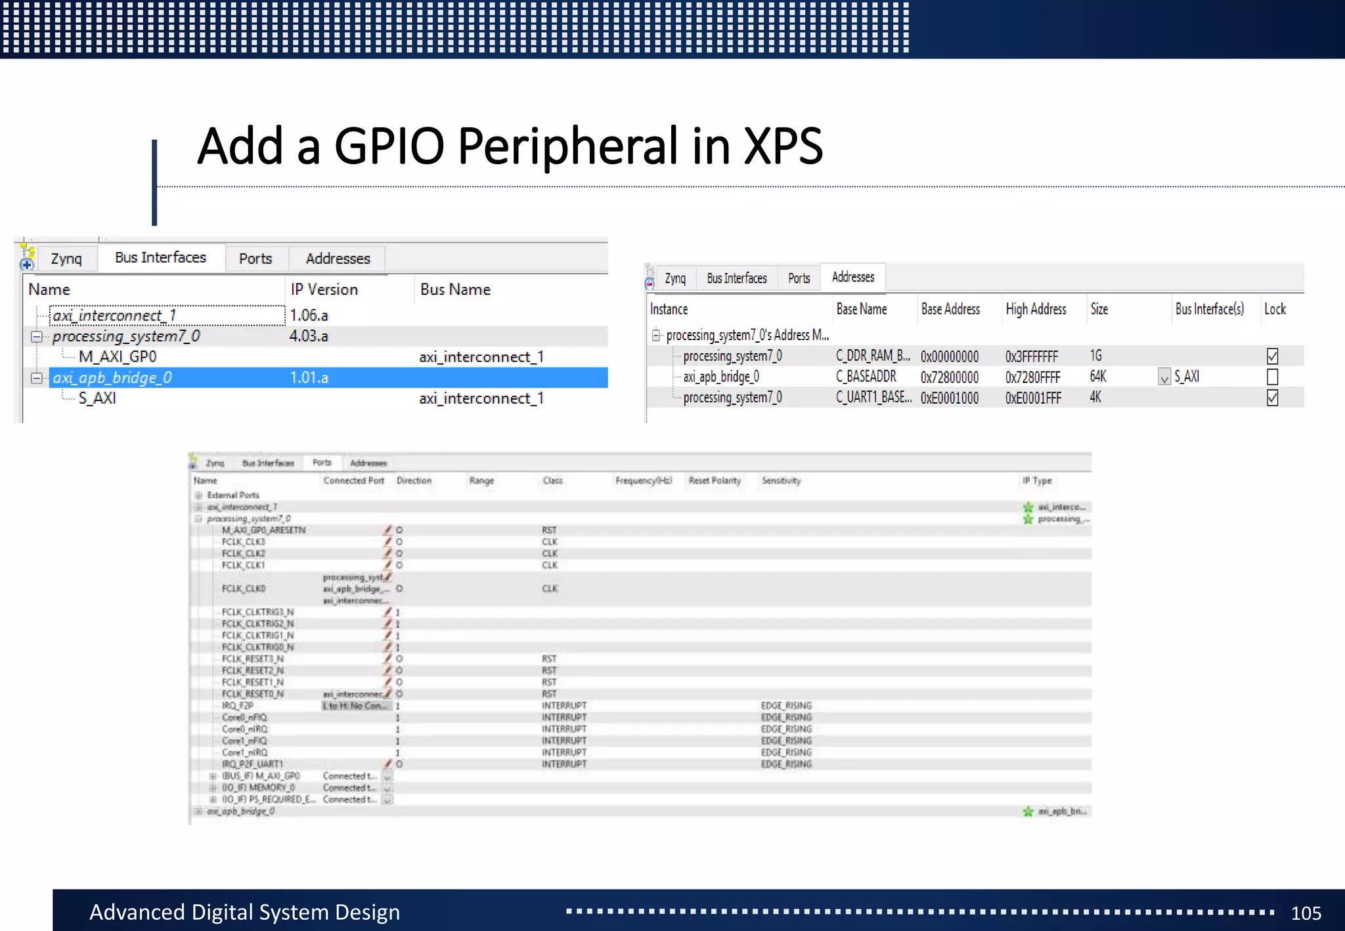Click high address value 0xE0001FFF
The width and height of the screenshot is (1345, 931).
click(x=1033, y=399)
